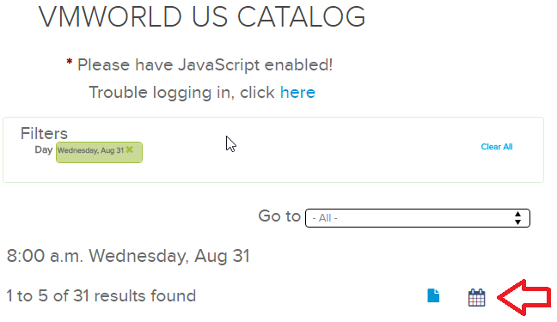Click the blue document export icon
This screenshot has width=557, height=322.
coord(433,295)
